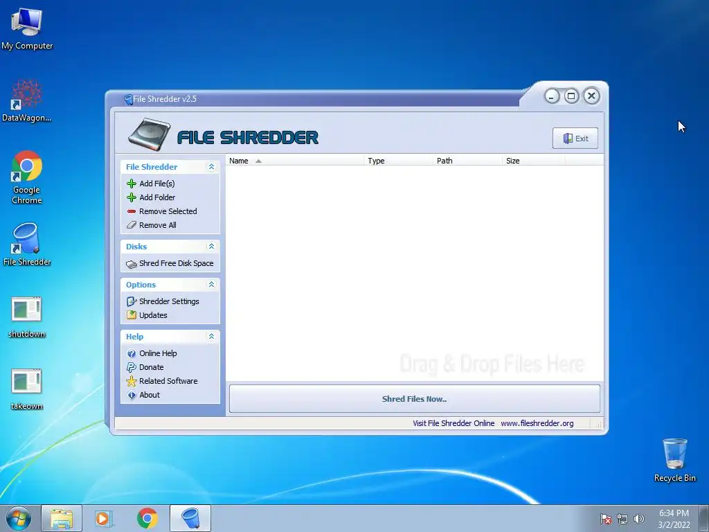Image resolution: width=709 pixels, height=532 pixels.
Task: Click Visit File Shredder Online text
Action: [x=454, y=423]
